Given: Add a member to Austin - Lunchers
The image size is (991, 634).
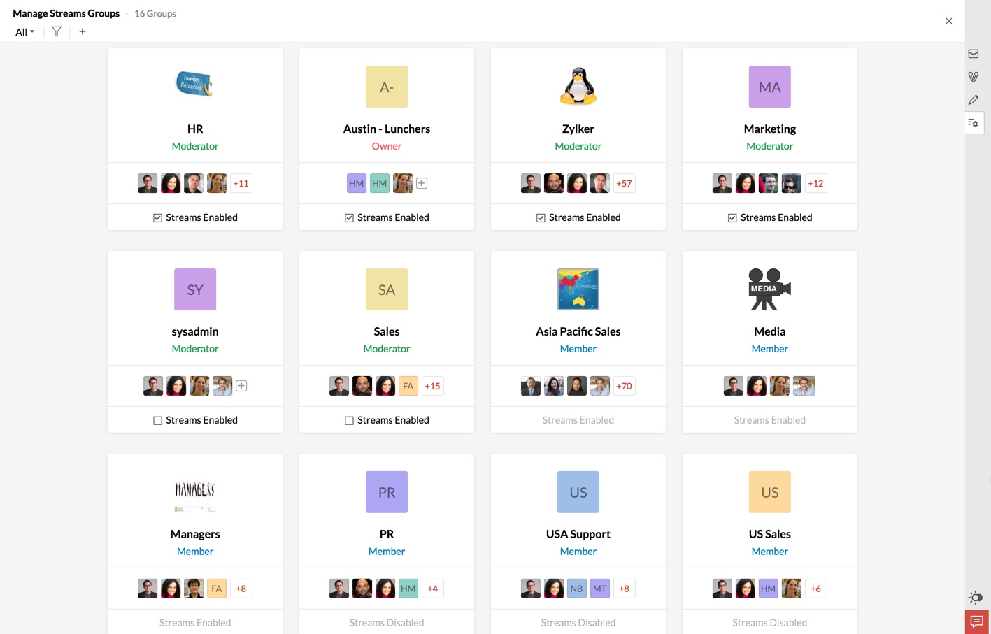Looking at the screenshot, I should 422,183.
